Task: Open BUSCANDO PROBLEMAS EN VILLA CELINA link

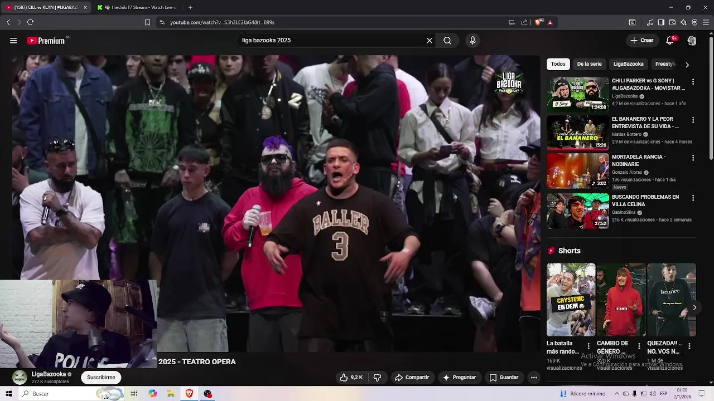Action: (x=645, y=200)
